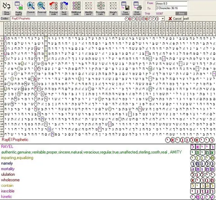The image size is (216, 200).
Task: Select the contain legend entry
Action: pos(7,186)
